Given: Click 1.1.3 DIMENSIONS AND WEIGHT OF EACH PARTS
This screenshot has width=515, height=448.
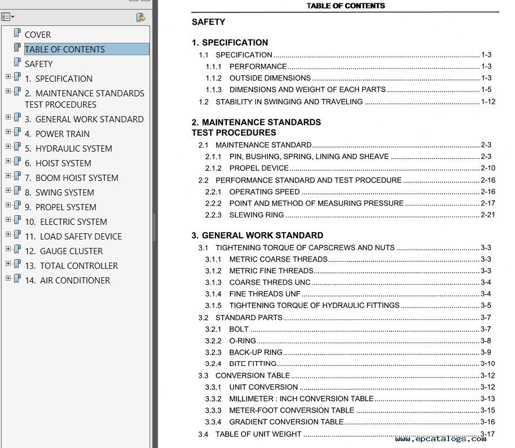Looking at the screenshot, I should coord(349,90).
